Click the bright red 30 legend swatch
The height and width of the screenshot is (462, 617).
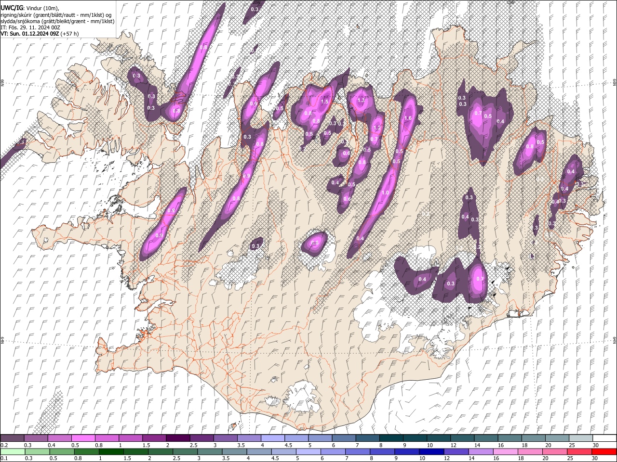(604, 451)
